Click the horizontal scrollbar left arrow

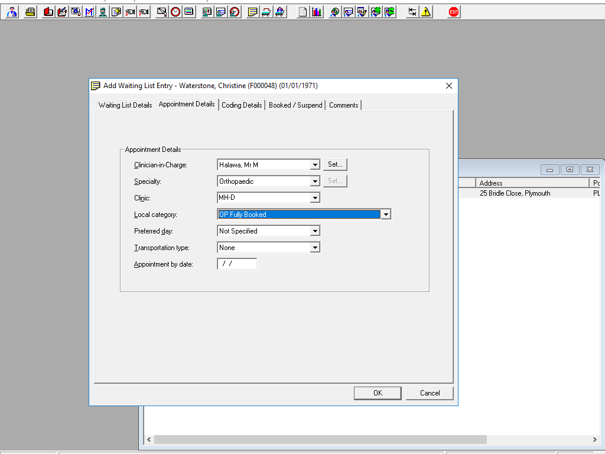(x=149, y=439)
